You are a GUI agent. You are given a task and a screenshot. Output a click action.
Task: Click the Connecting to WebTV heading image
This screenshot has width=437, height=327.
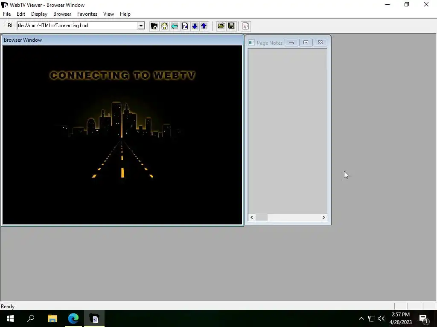click(122, 75)
